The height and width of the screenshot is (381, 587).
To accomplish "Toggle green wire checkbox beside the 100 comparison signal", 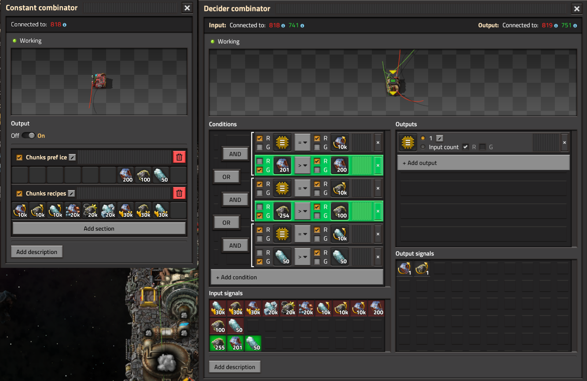I will [317, 216].
